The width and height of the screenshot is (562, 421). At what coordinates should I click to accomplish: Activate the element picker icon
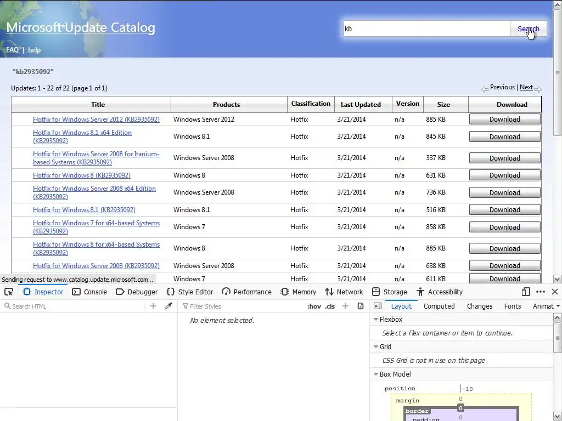[x=9, y=292]
